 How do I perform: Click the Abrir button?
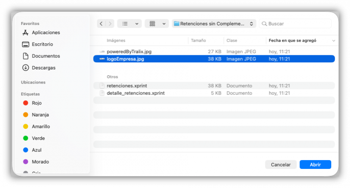315,165
